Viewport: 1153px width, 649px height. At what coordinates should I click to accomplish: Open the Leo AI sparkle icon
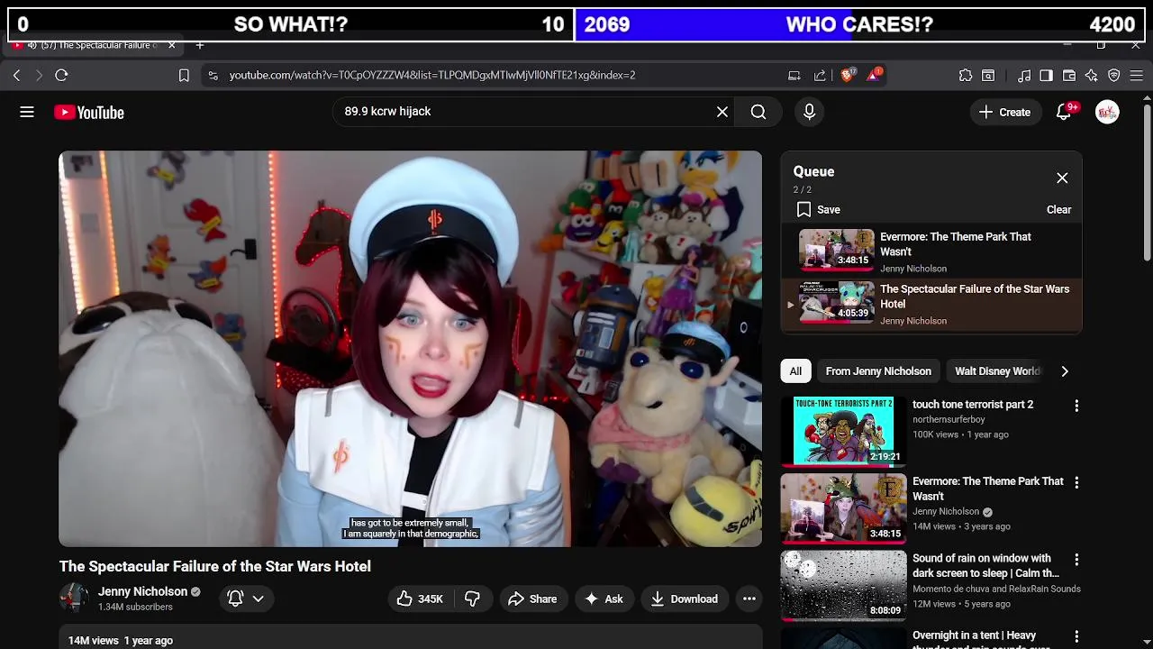click(1092, 76)
